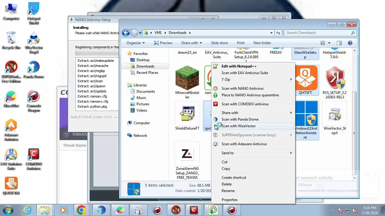
Task: Expand the 7-Zip submenu
Action: (253, 79)
